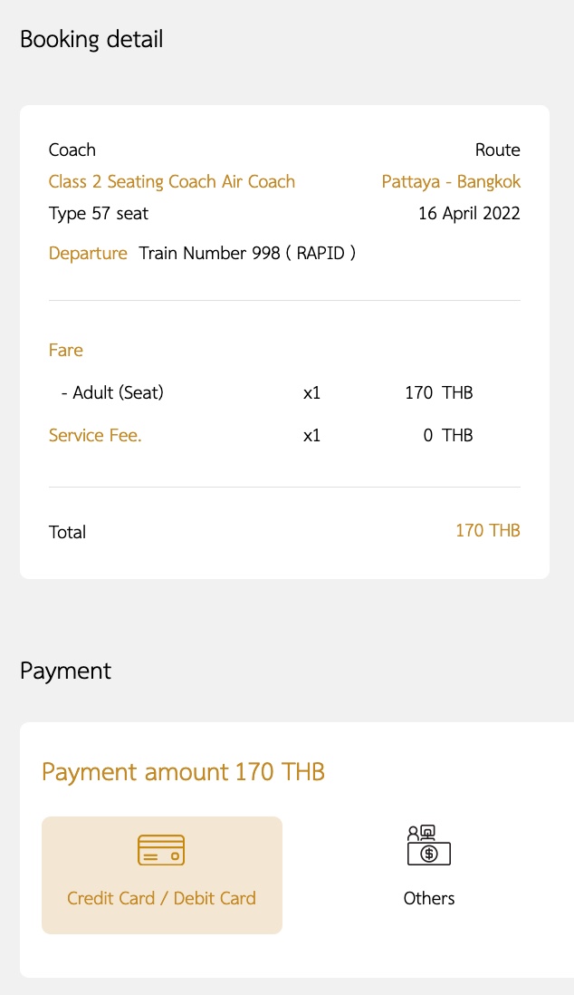Click Train Number 998 ( RAPID ) text

[x=247, y=254]
